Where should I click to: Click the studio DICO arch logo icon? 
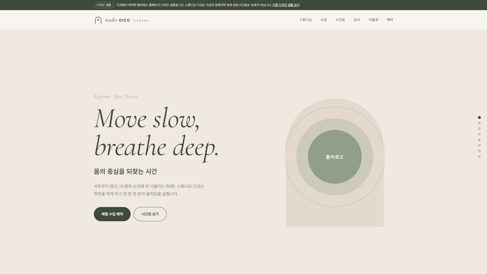coord(98,20)
